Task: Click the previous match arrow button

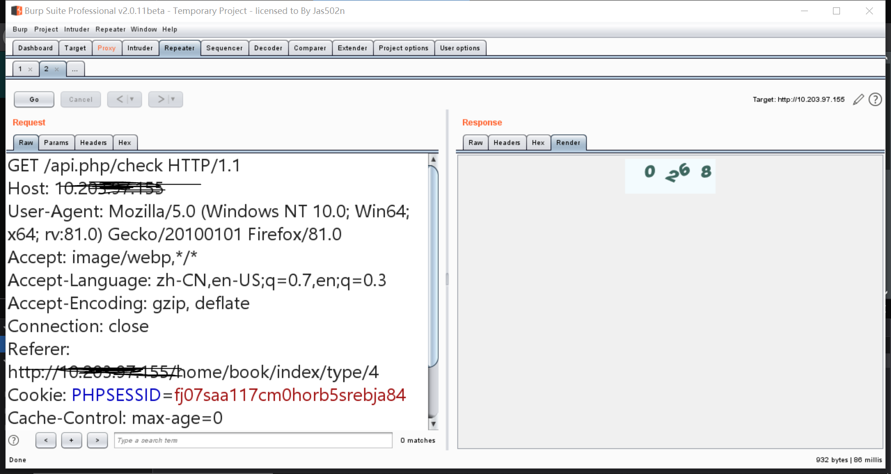Action: (x=46, y=440)
